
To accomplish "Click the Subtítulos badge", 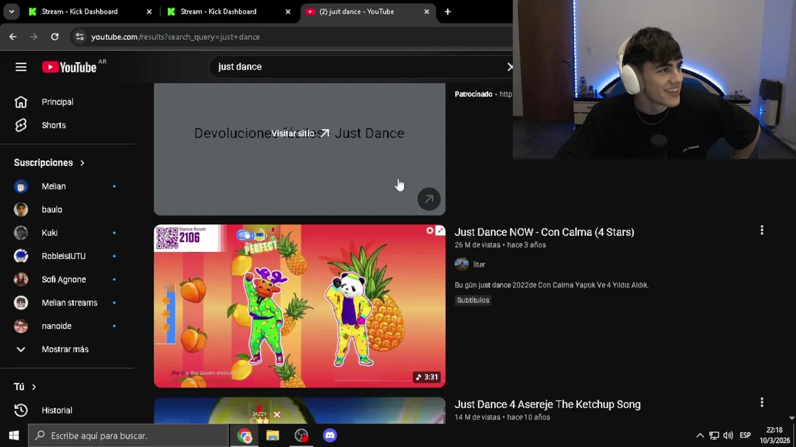I will coord(473,300).
